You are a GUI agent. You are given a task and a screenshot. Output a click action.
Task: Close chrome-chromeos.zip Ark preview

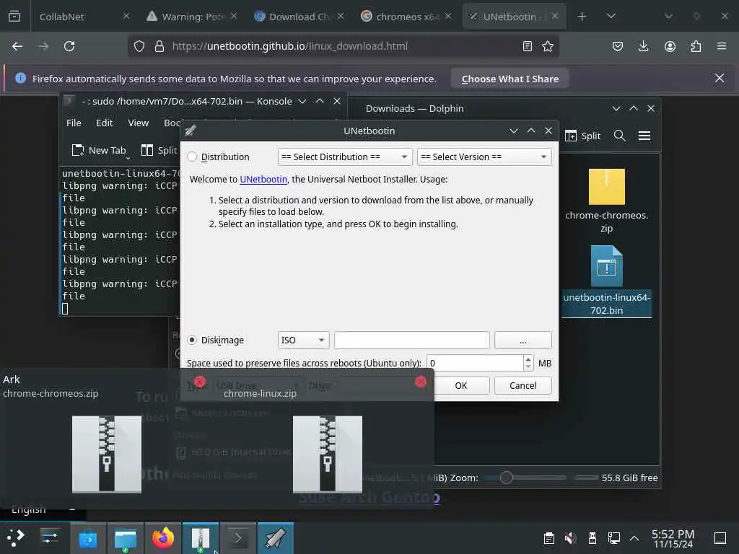200,382
